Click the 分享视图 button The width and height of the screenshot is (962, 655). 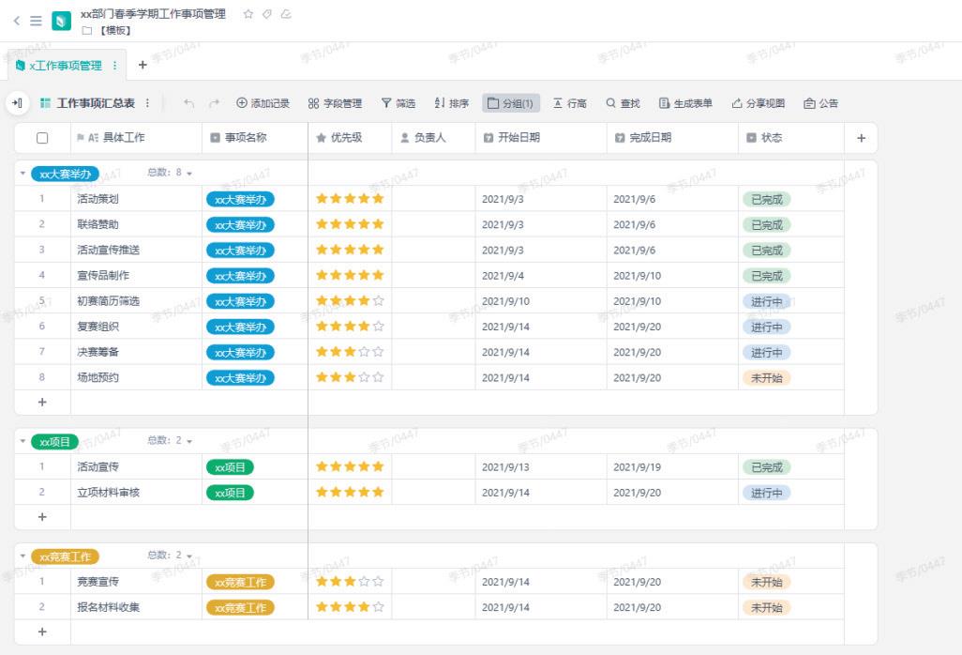(x=758, y=103)
